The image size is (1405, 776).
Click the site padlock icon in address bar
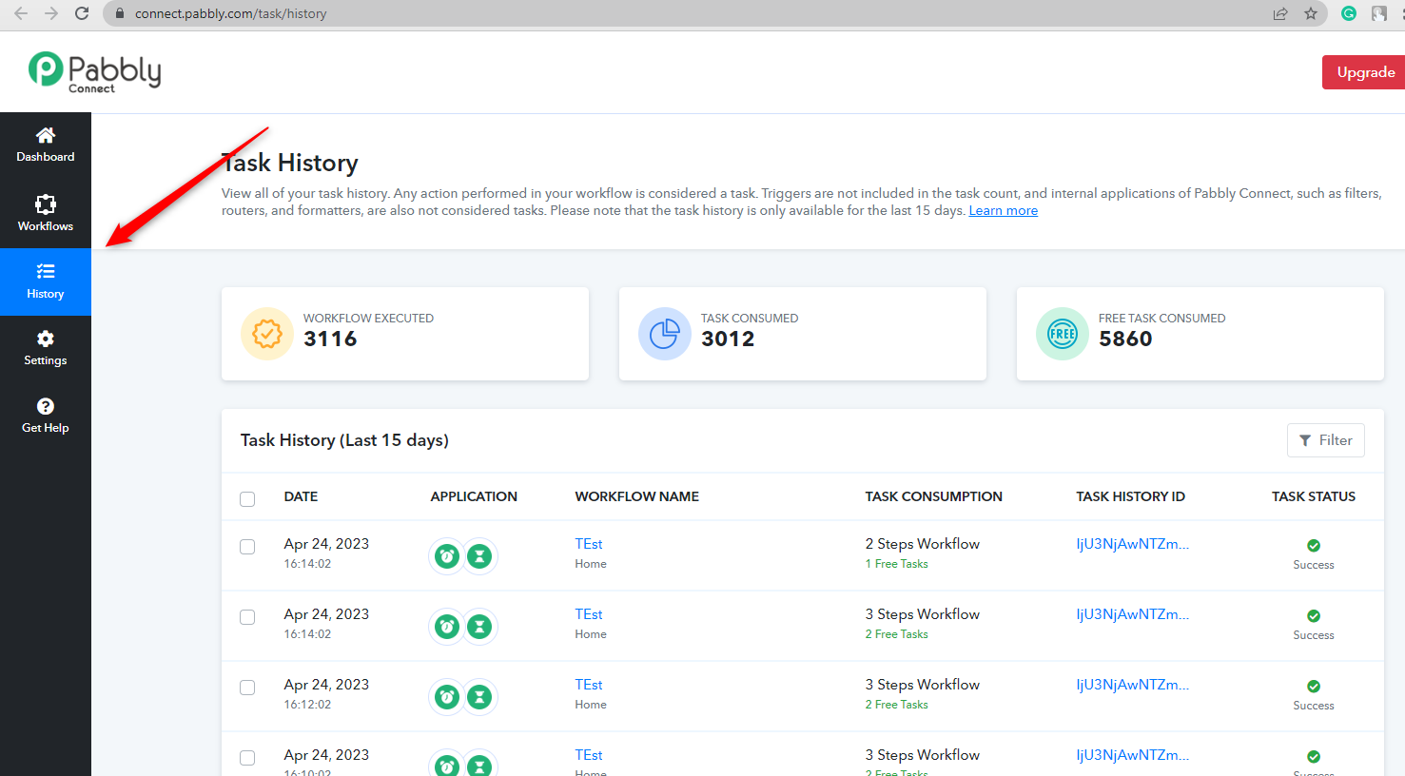click(x=119, y=13)
